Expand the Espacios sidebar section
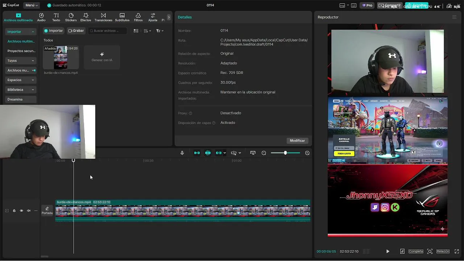Image resolution: width=464 pixels, height=261 pixels. 21,80
